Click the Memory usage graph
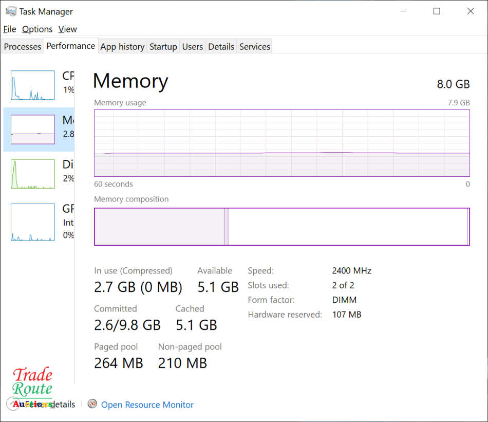 point(281,143)
